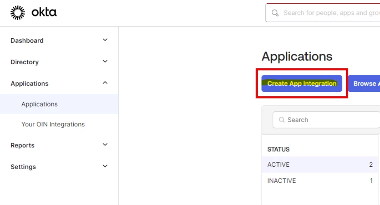The image size is (380, 205).
Task: Open Reports in the sidebar
Action: pos(22,145)
